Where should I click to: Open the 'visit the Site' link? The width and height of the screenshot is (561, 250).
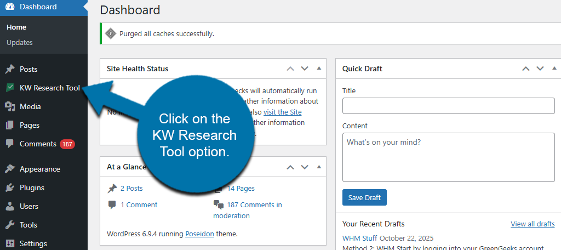pos(283,112)
